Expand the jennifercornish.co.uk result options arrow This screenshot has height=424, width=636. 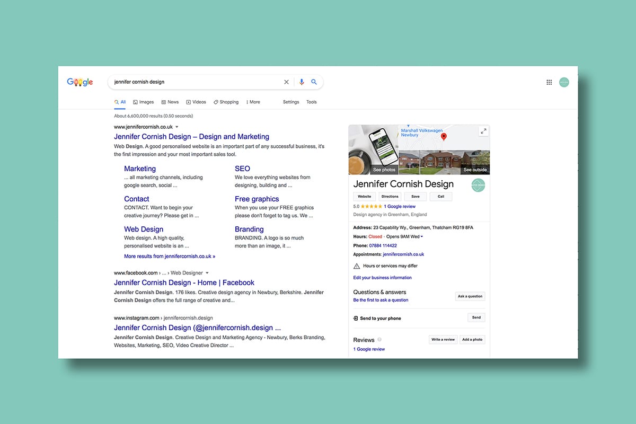[177, 127]
